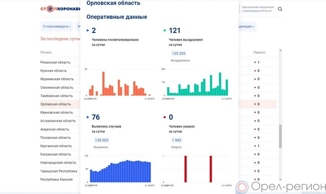Click the blue dot beside 76
326x194 pixels.
tap(88, 117)
